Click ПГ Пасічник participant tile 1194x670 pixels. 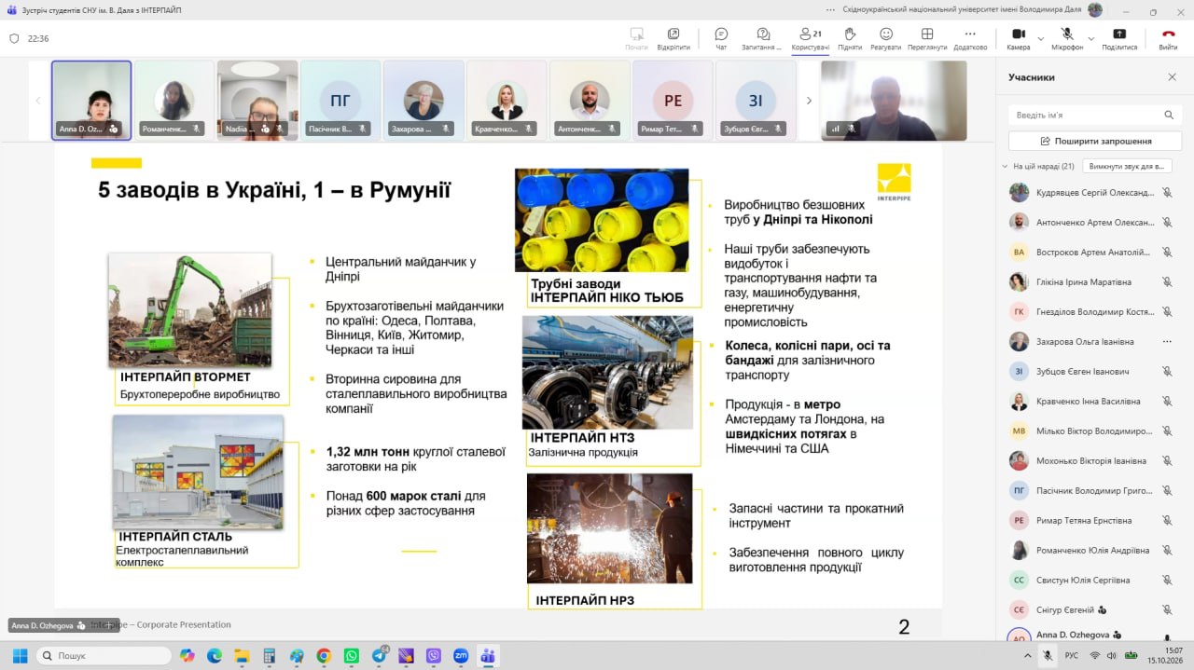[x=340, y=101]
